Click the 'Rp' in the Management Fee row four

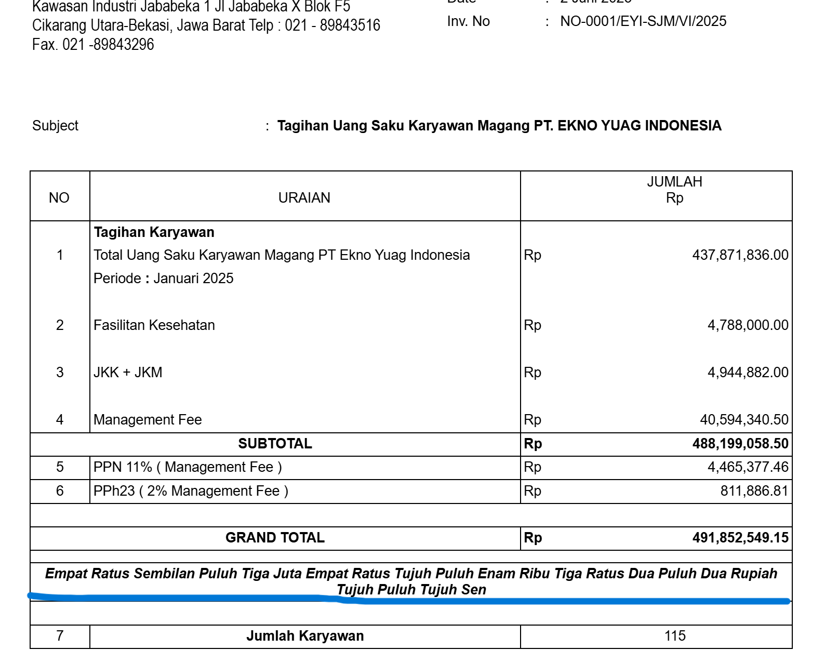pyautogui.click(x=533, y=420)
